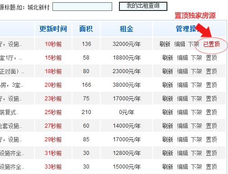Take down the 18800元/年 listing
Viewport: 228px width, 174px height.
pos(197,58)
